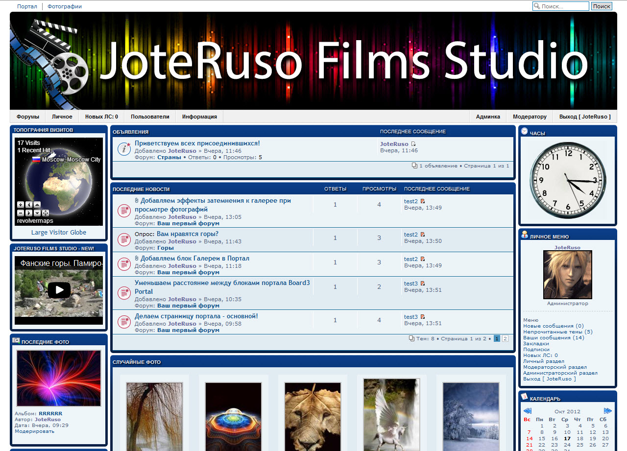Open the Large Visitor Globe link
This screenshot has width=627, height=451.
[x=59, y=233]
